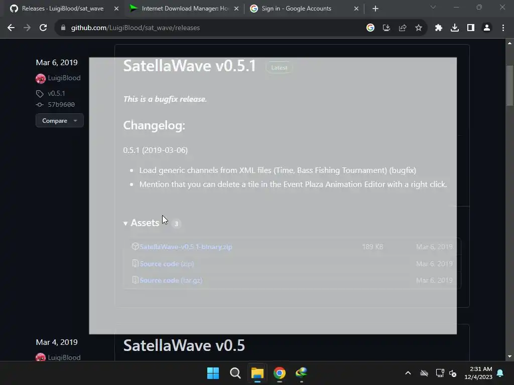
Task: Download SatellaWave-v0.5.1-binary.zip
Action: point(186,247)
